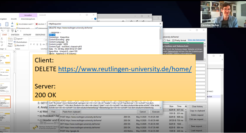This screenshot has height=133, width=246.
Task: Click the Copy to clipboard button
Action: (197, 111)
